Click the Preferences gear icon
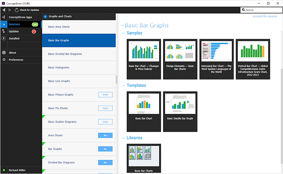This screenshot has height=174, width=283. click(x=4, y=60)
